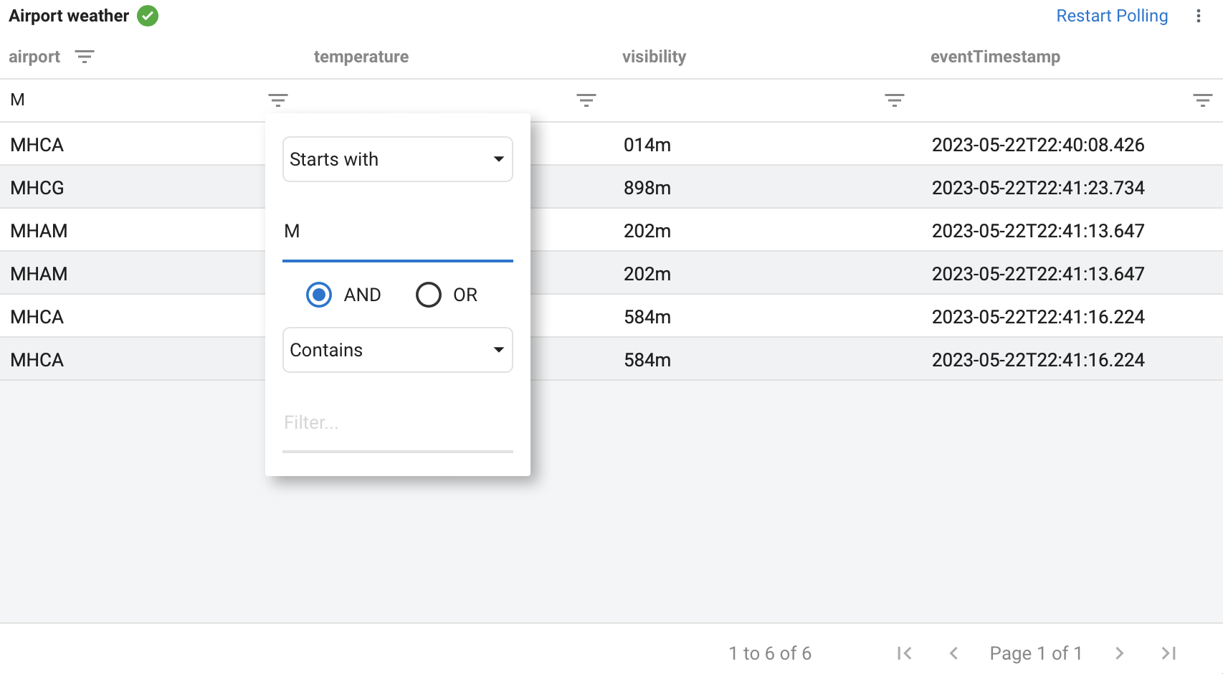Go to the last page
1223x674 pixels.
click(1169, 653)
